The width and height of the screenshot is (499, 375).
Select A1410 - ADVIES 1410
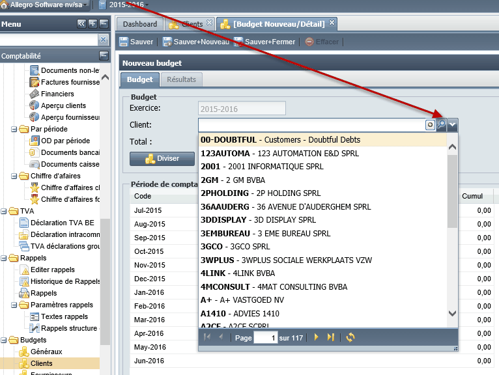(x=322, y=314)
